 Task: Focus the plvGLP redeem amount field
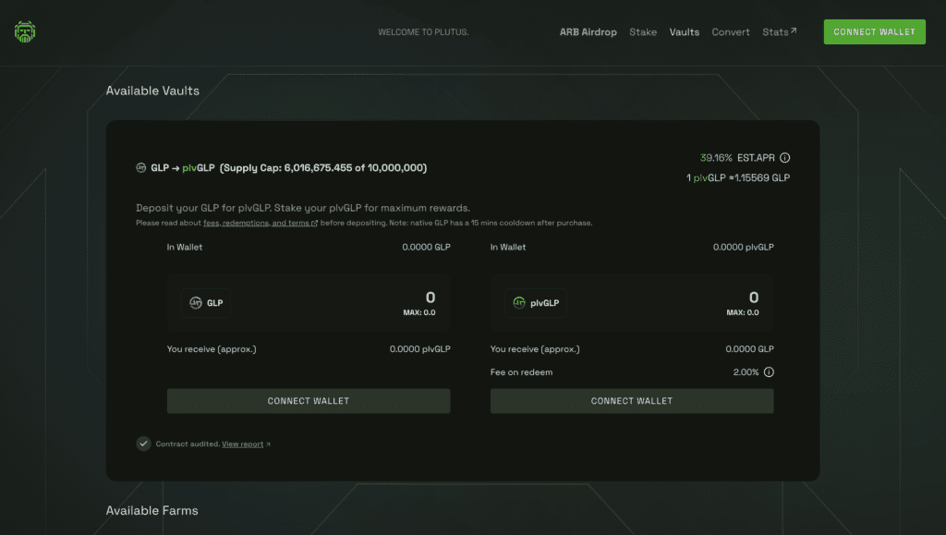[x=753, y=298]
